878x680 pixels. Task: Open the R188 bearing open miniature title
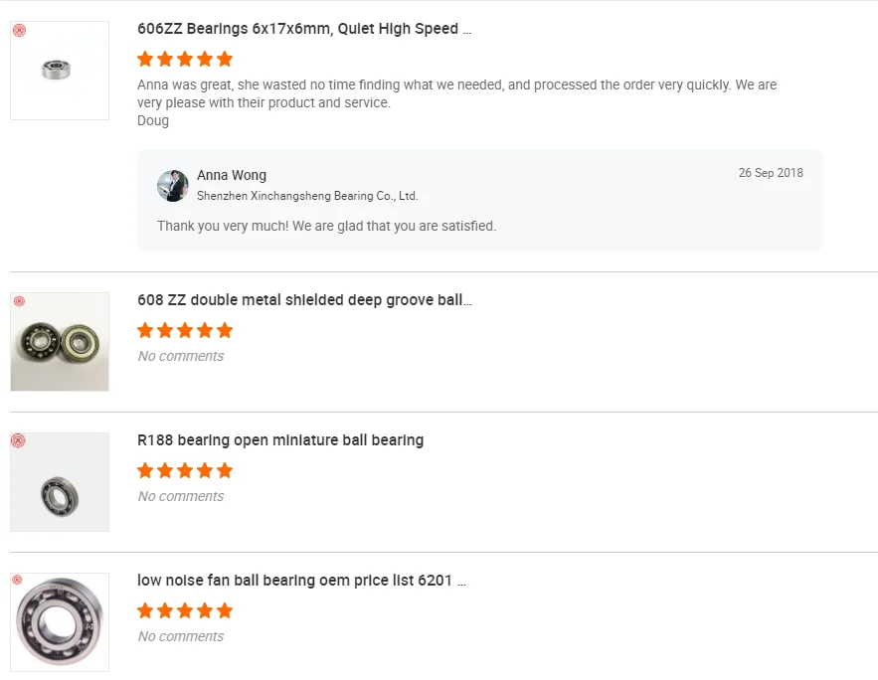point(280,440)
